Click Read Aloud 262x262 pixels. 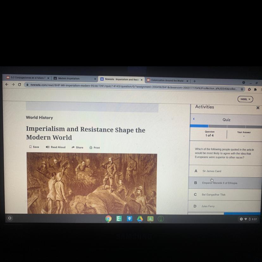(56, 147)
